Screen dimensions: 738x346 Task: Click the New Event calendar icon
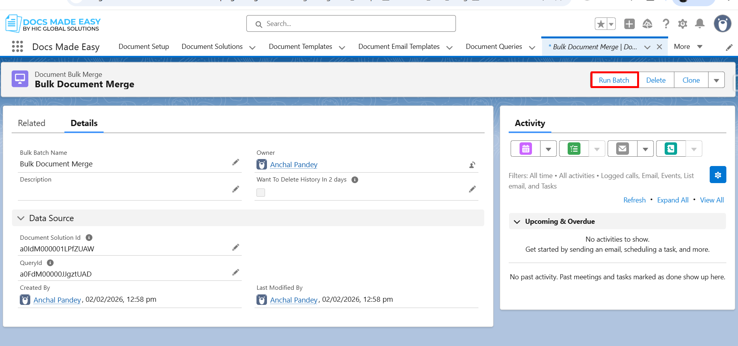click(x=526, y=149)
